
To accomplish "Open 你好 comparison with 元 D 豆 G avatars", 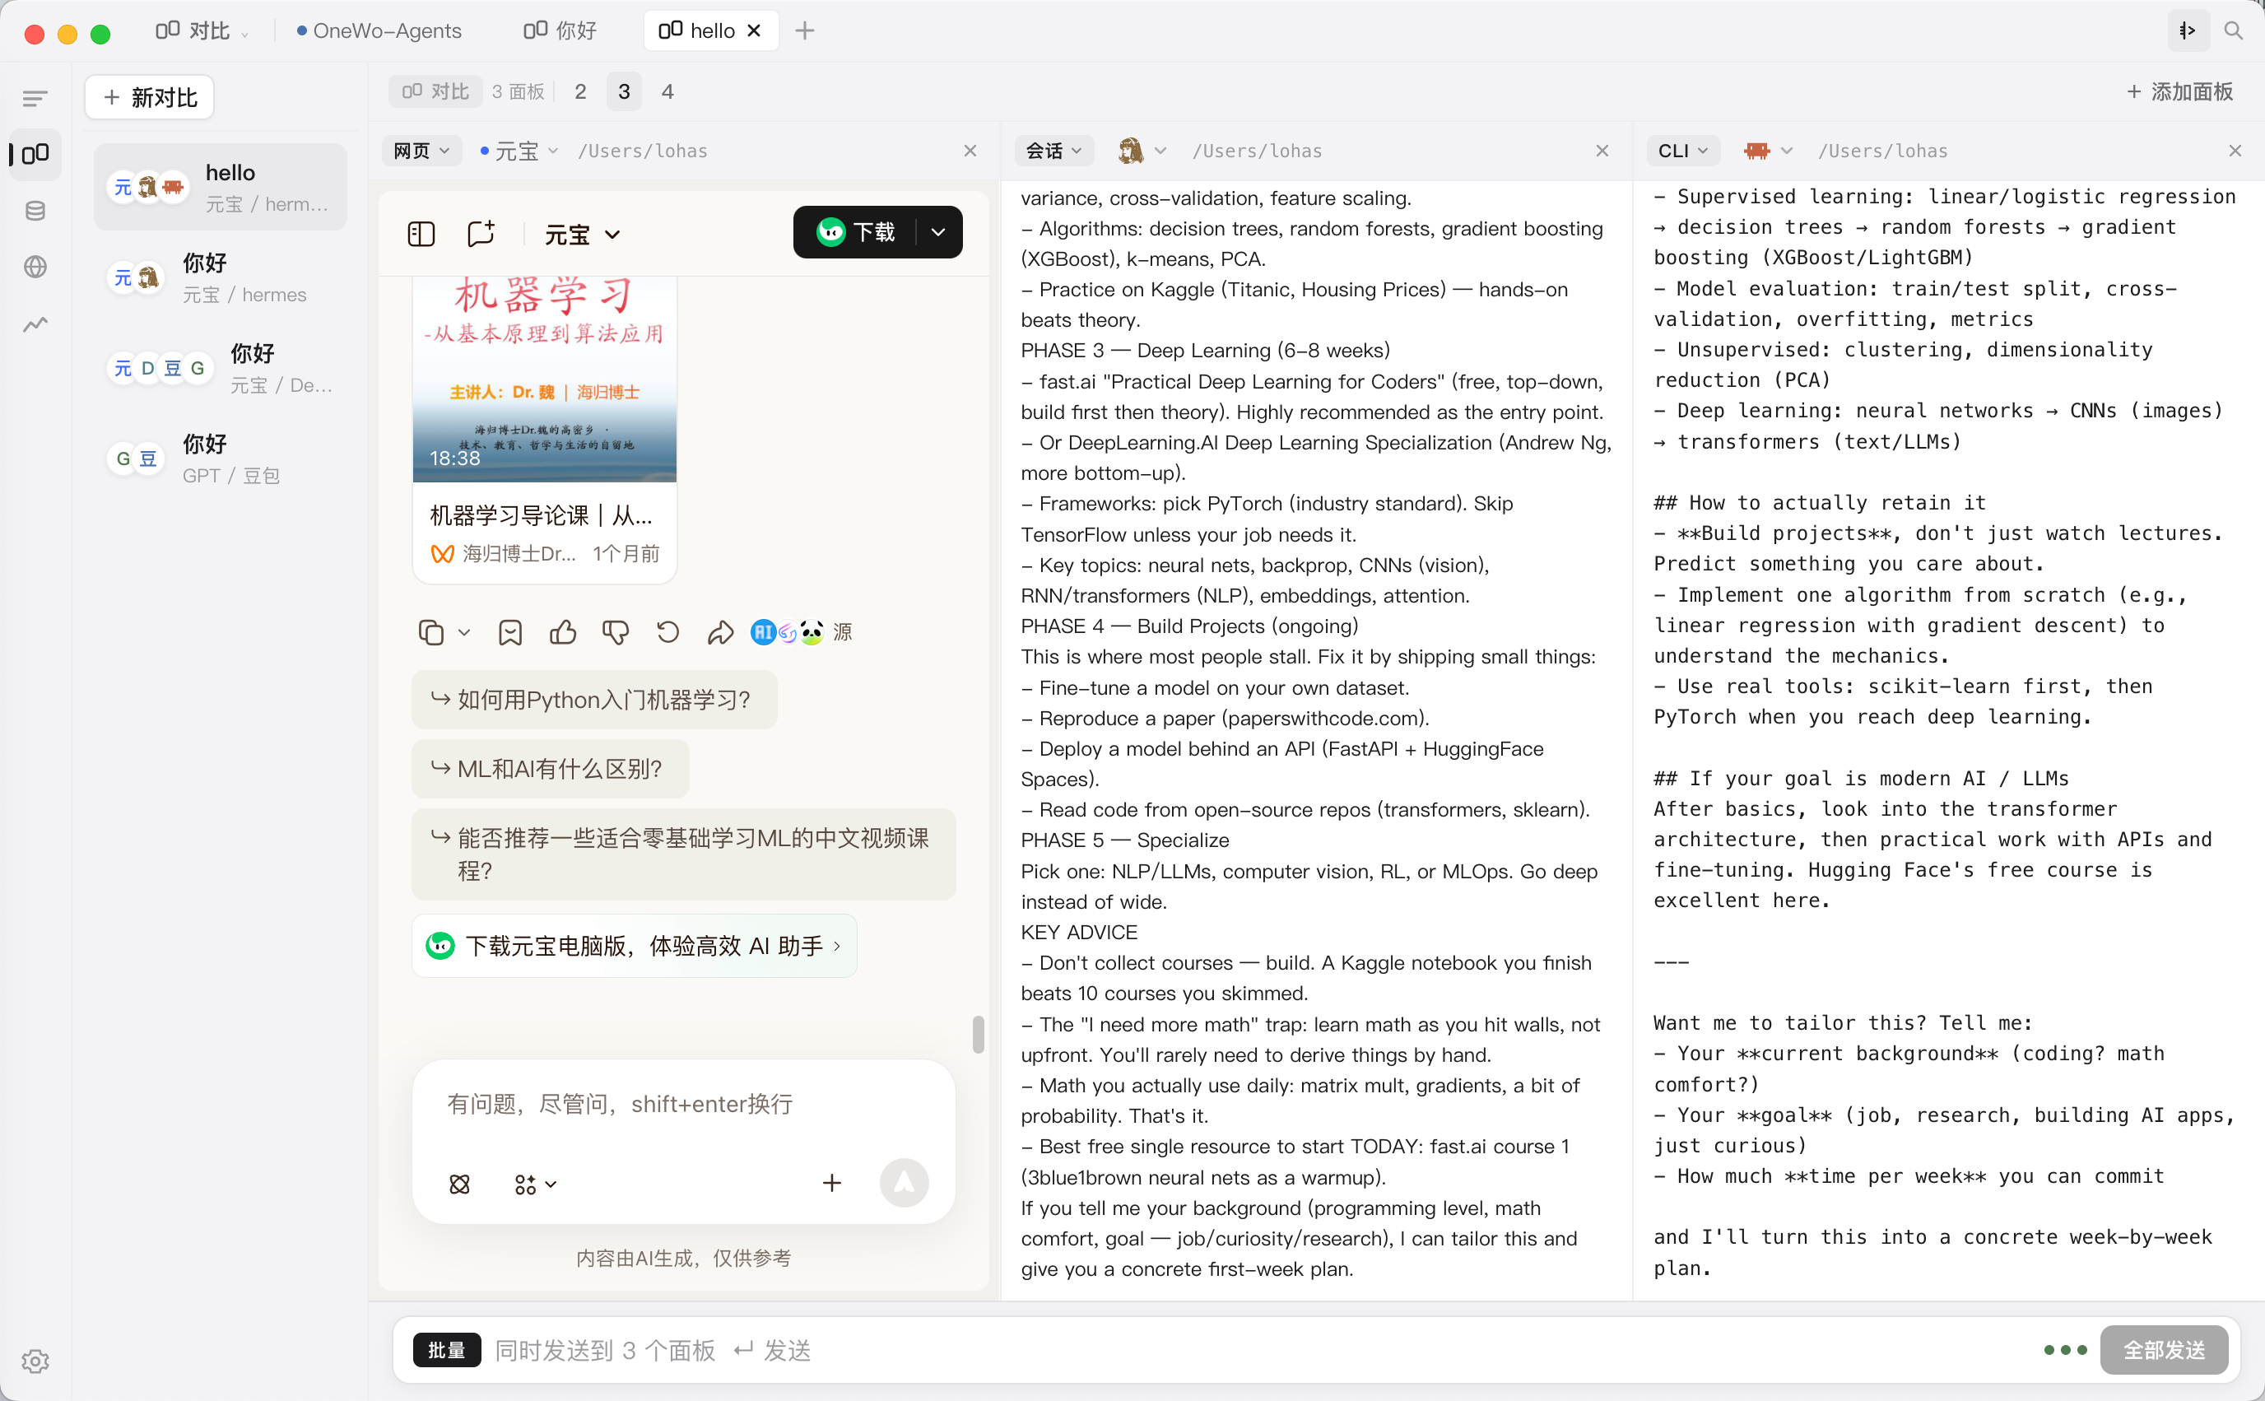I will pos(221,368).
